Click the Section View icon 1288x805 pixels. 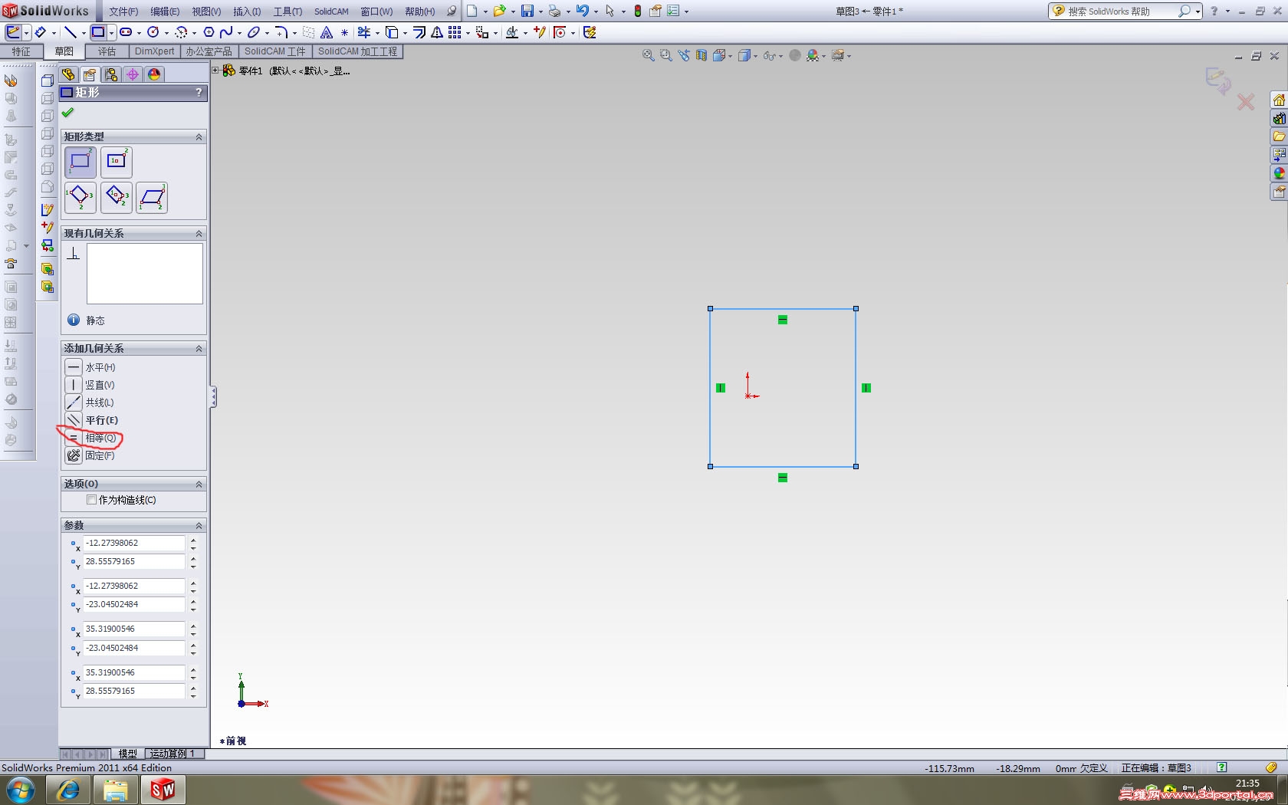[x=701, y=55]
